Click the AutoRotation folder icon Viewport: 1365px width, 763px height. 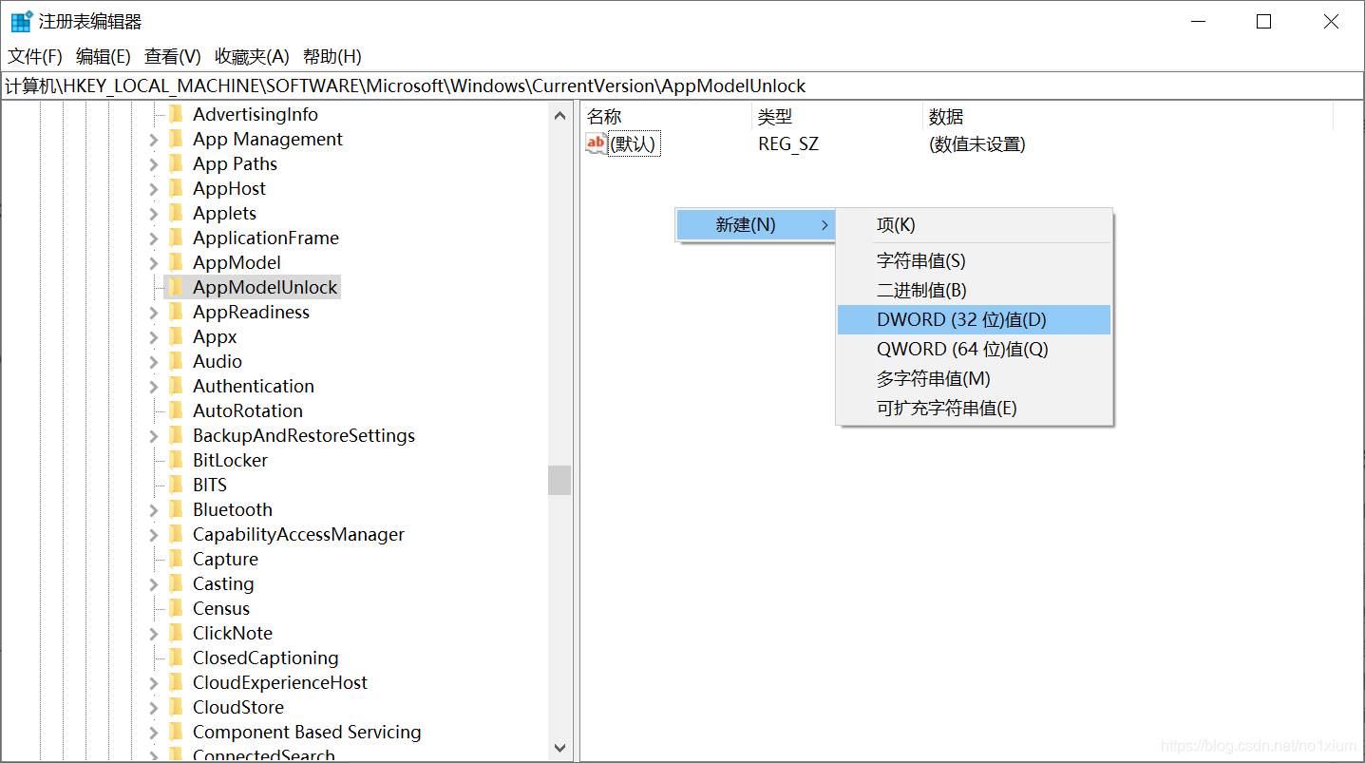(176, 410)
